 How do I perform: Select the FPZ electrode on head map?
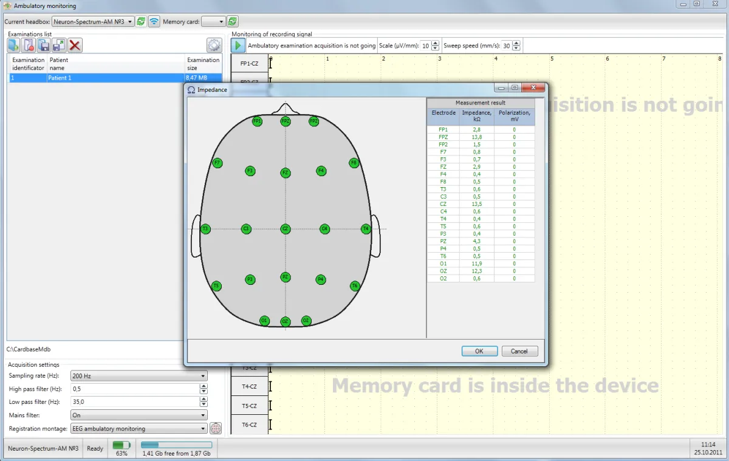pyautogui.click(x=286, y=121)
